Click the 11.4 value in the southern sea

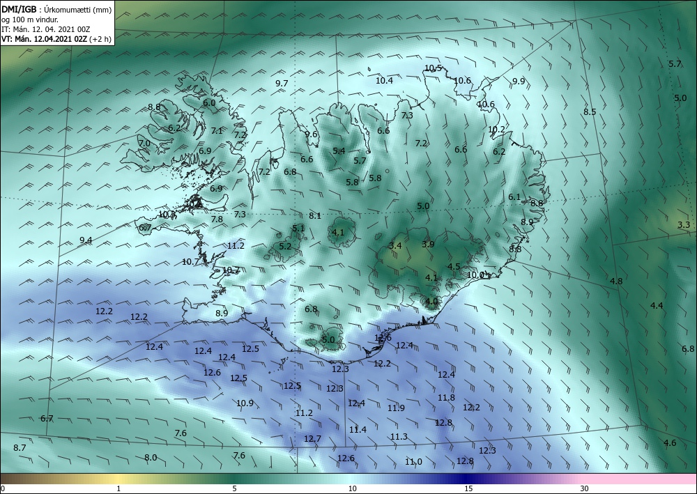click(358, 430)
